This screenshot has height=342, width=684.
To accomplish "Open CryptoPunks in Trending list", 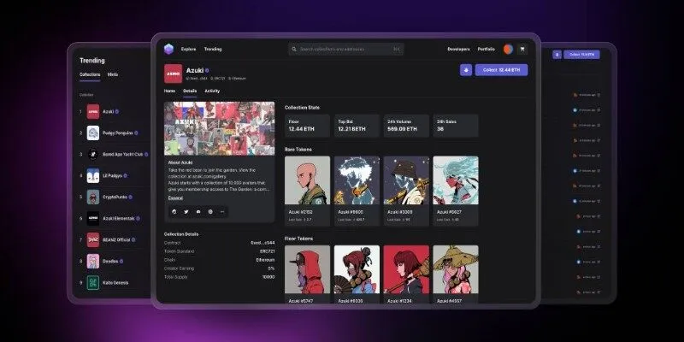I will 114,198.
